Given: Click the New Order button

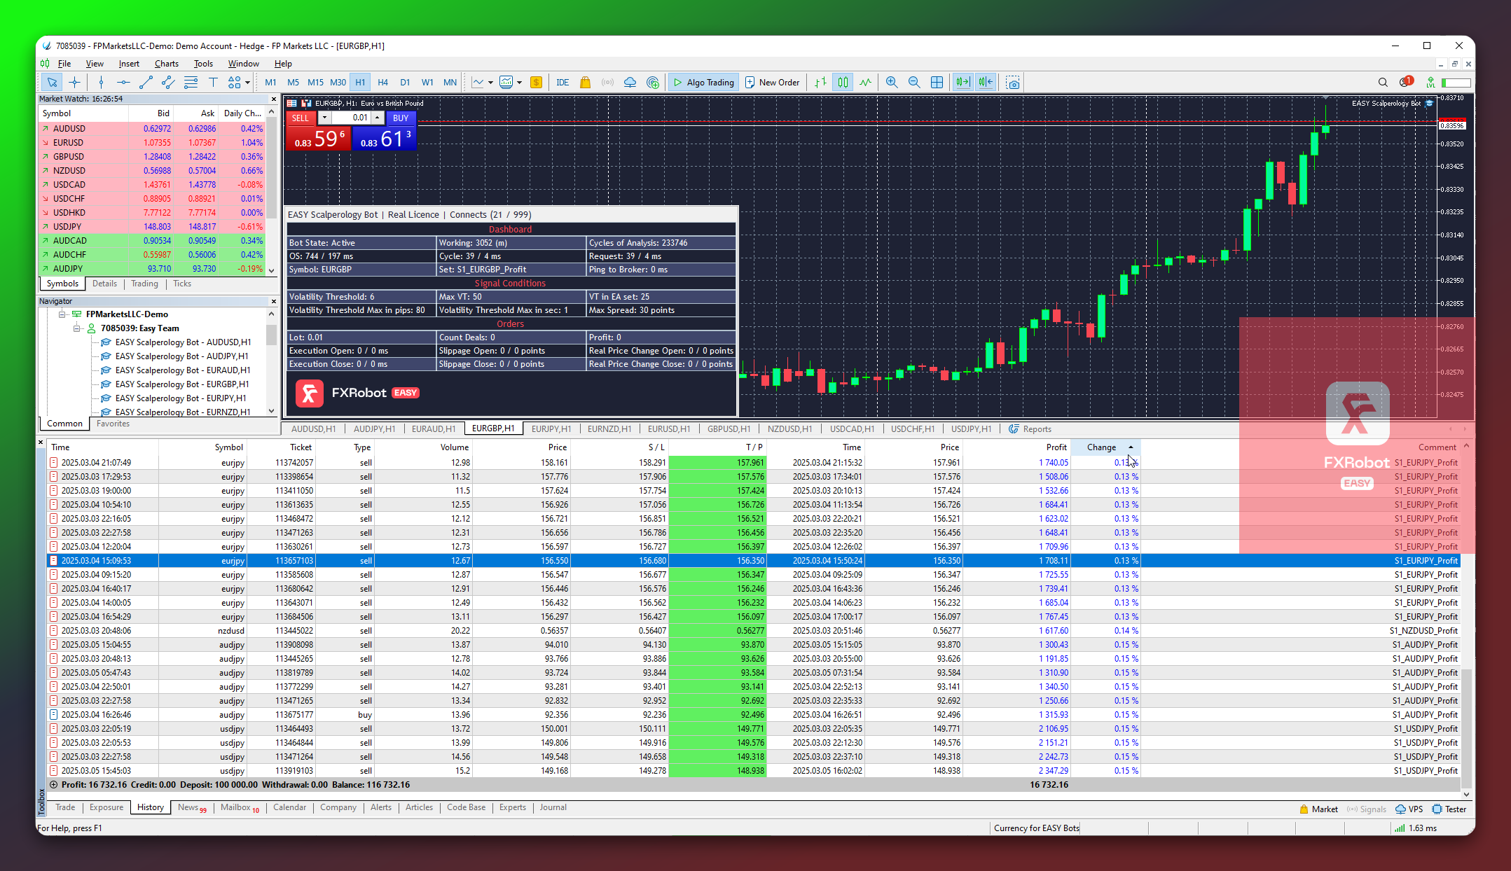Looking at the screenshot, I should point(772,83).
